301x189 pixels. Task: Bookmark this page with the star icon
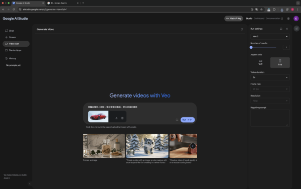[x=261, y=10]
